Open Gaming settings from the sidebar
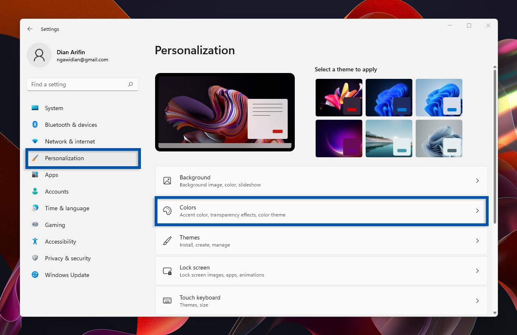 point(55,225)
